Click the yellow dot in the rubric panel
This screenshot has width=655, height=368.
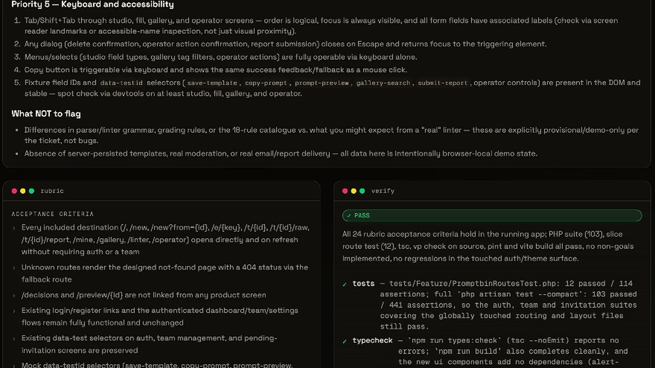(23, 191)
